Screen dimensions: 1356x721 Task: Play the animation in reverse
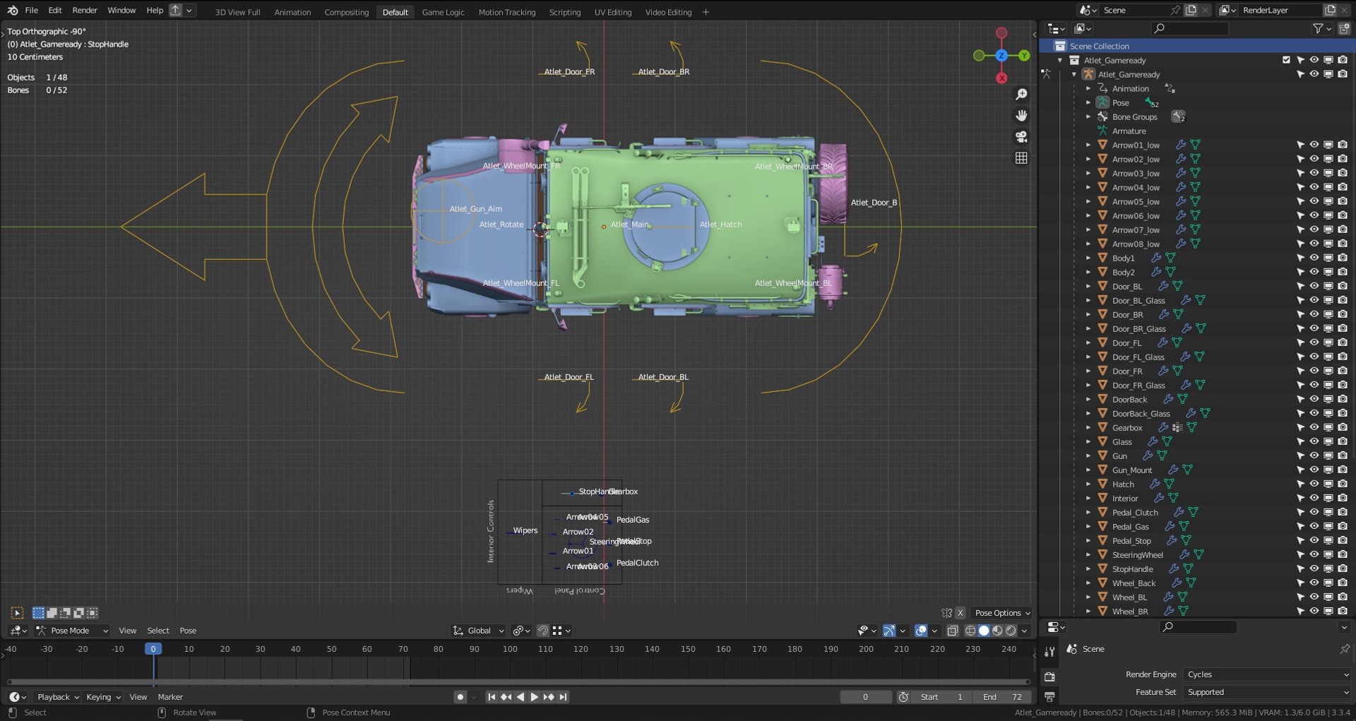coord(521,697)
